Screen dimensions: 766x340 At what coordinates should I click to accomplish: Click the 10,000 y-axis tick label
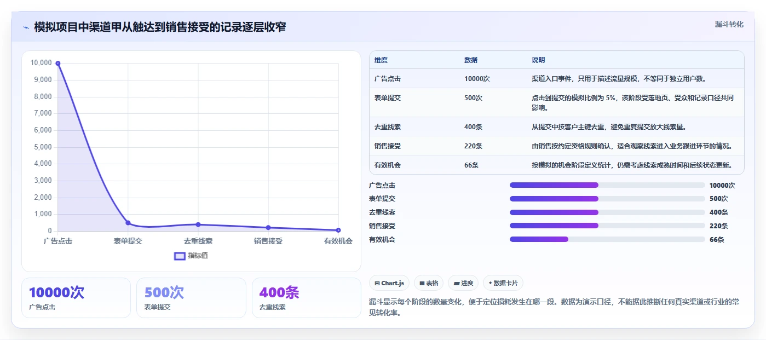click(41, 63)
